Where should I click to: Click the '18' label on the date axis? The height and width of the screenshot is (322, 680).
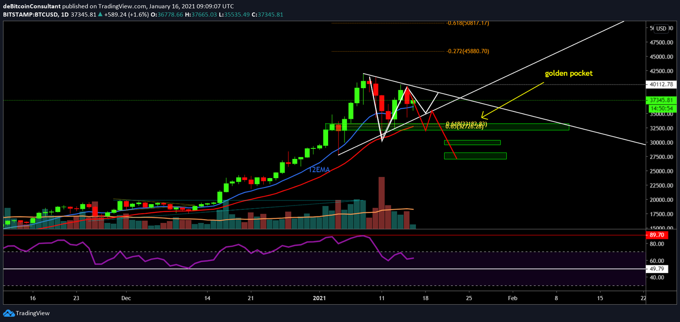[x=425, y=298]
